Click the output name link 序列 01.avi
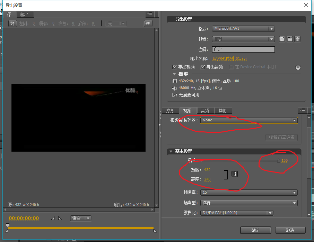The image size is (314, 242). pos(229,58)
